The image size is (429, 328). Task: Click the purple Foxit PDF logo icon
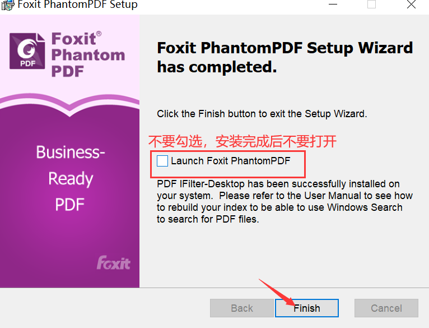[x=27, y=51]
